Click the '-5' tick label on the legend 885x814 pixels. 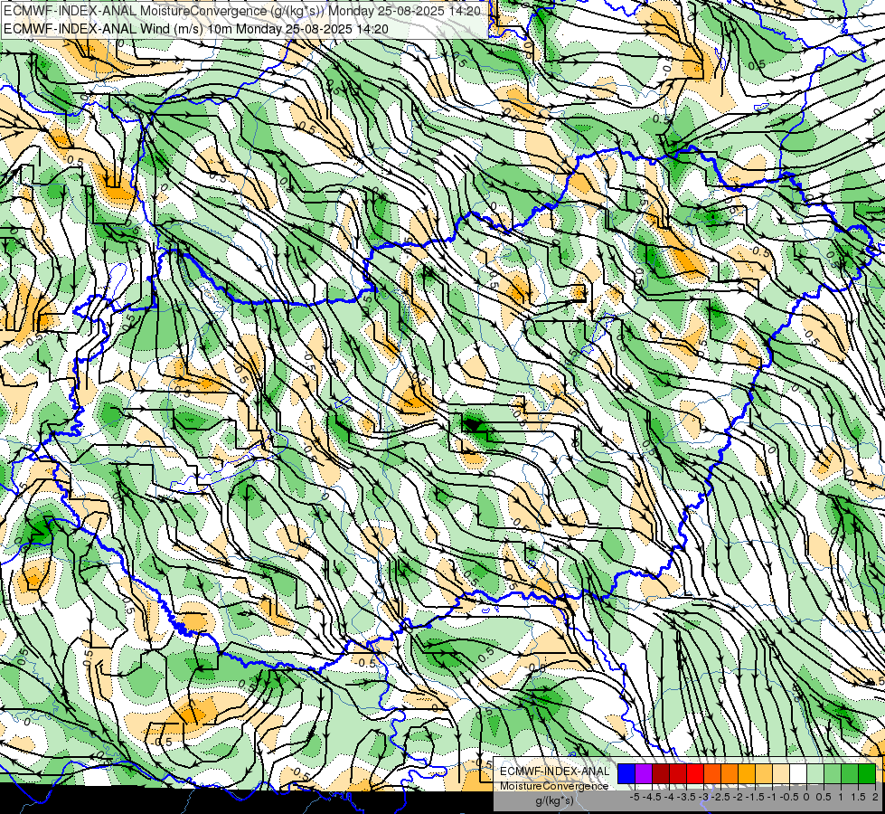[x=635, y=797]
